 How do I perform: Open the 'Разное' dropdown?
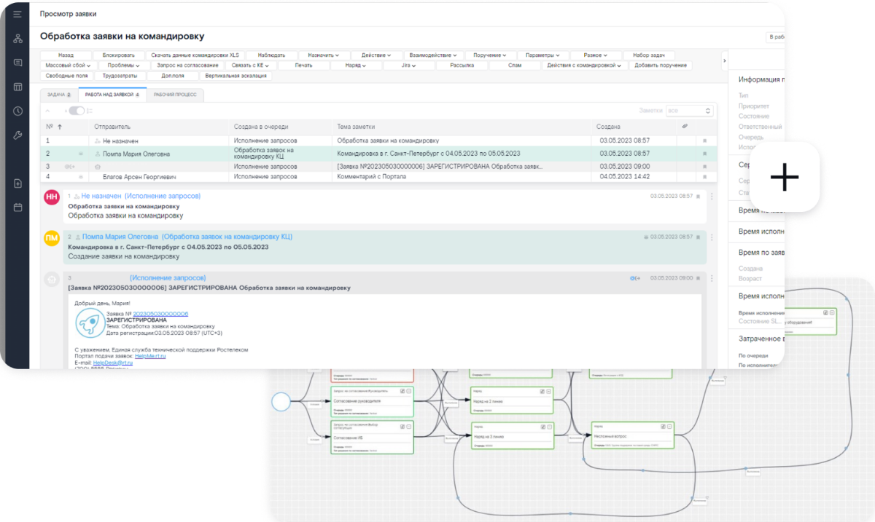pyautogui.click(x=596, y=55)
